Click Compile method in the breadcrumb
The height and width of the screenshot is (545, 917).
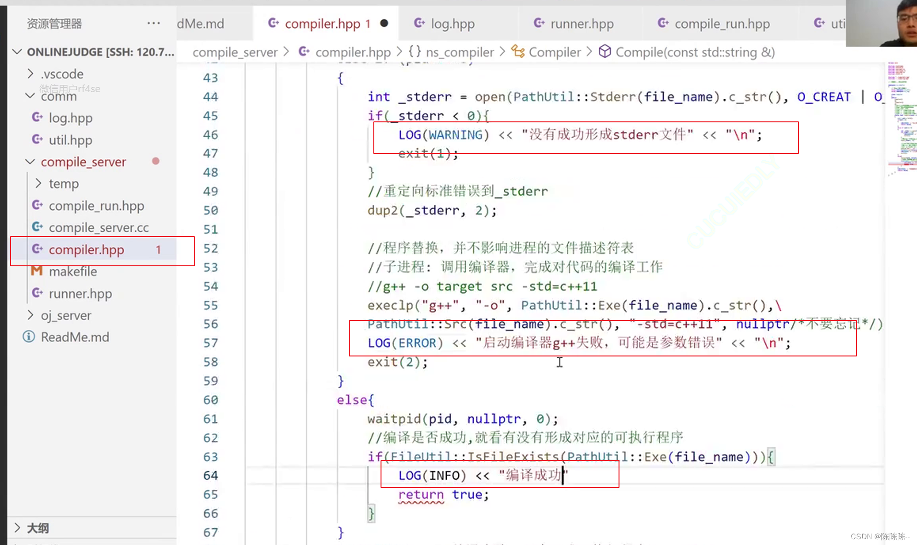point(695,52)
